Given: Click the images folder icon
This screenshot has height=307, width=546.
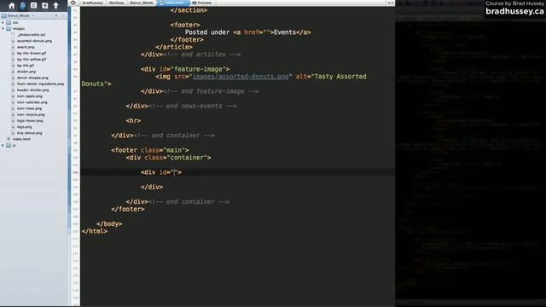Looking at the screenshot, I should (9, 28).
